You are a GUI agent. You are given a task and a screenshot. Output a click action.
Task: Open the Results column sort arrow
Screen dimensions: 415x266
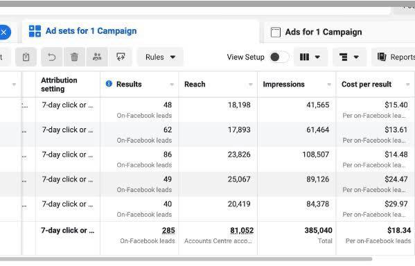click(x=172, y=85)
